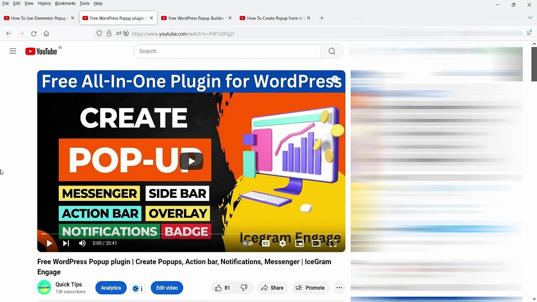Go back with the browser Back arrow

pyautogui.click(x=8, y=34)
